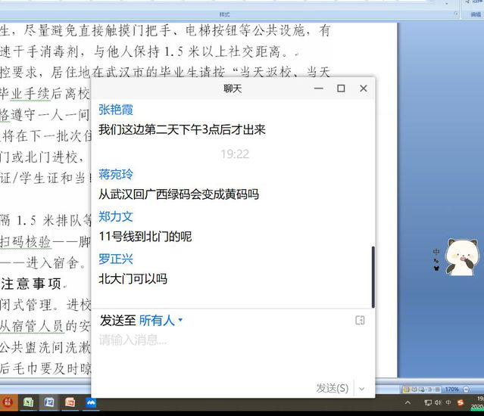Click the 发送(S) send button

point(332,388)
